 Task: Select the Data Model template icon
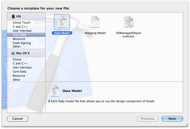(62, 22)
